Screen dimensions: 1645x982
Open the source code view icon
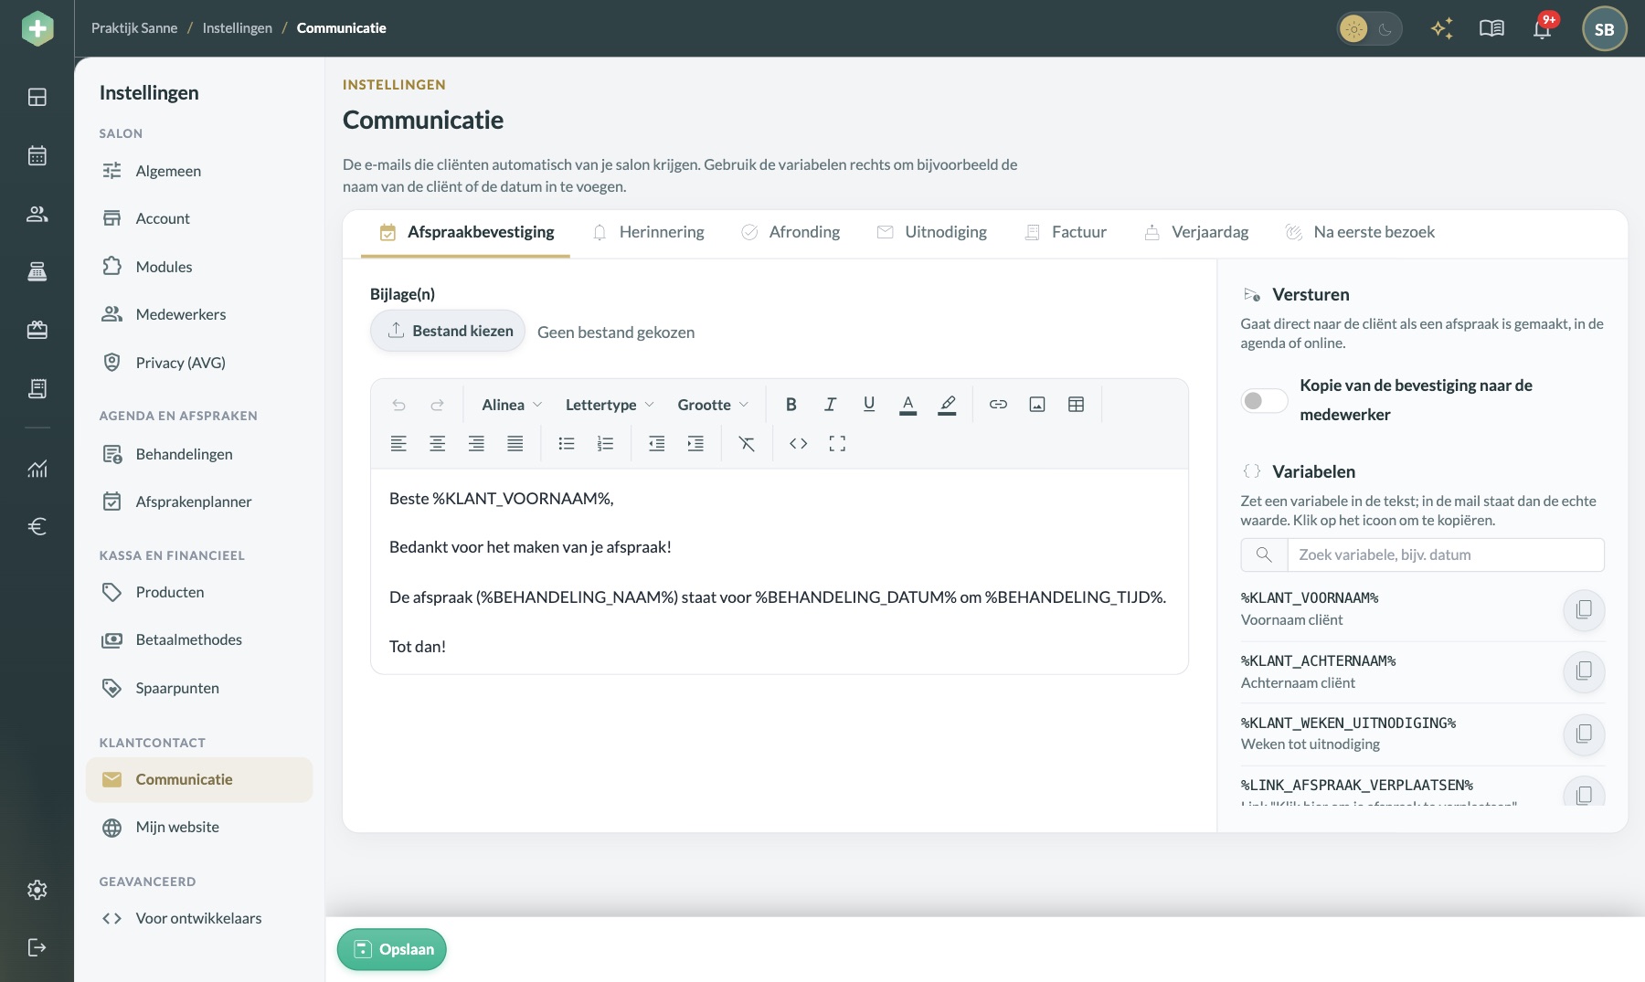(799, 444)
